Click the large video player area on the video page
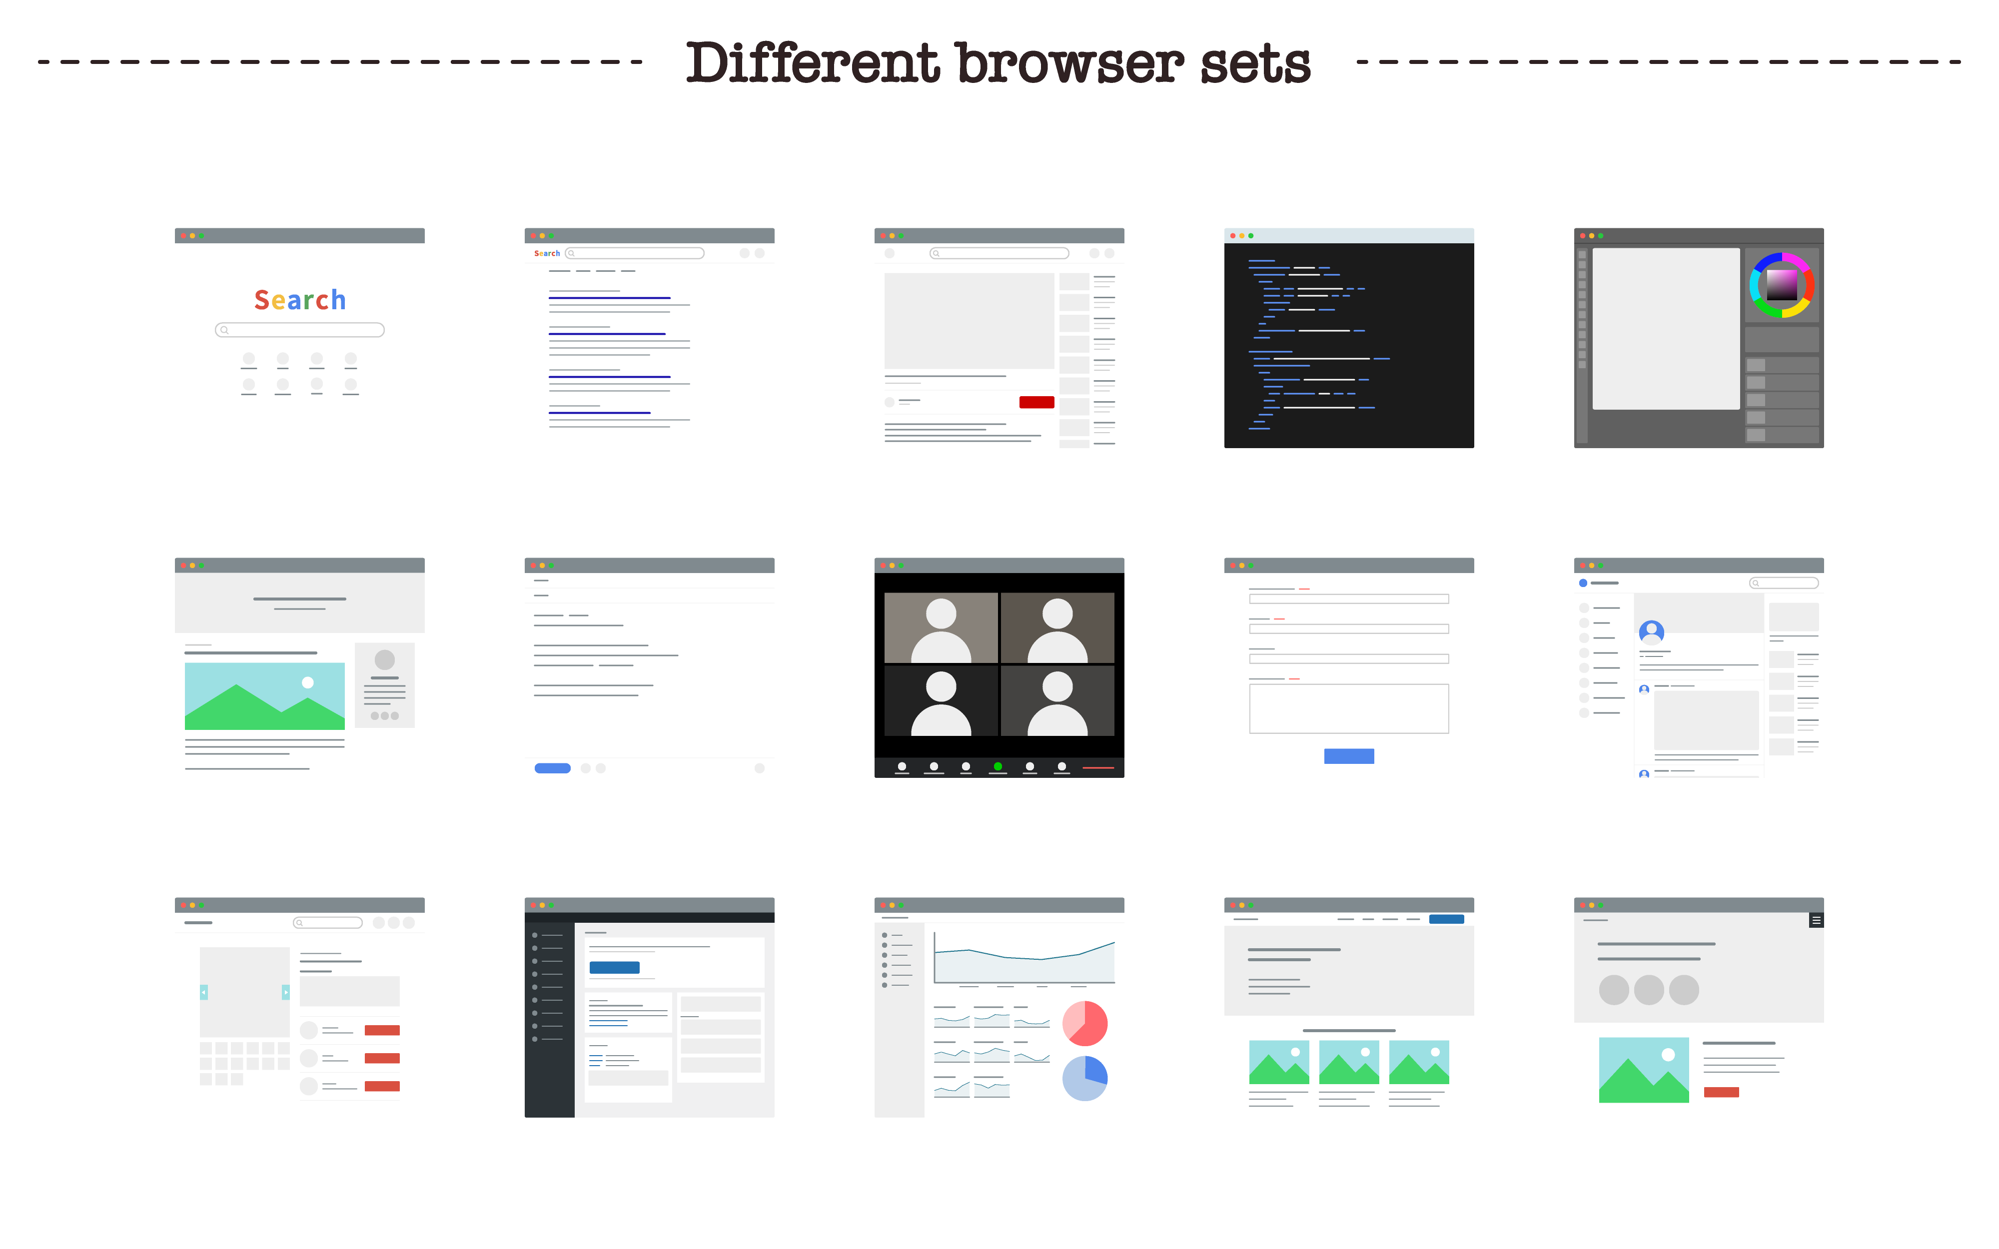This screenshot has height=1249, width=1999. point(969,321)
